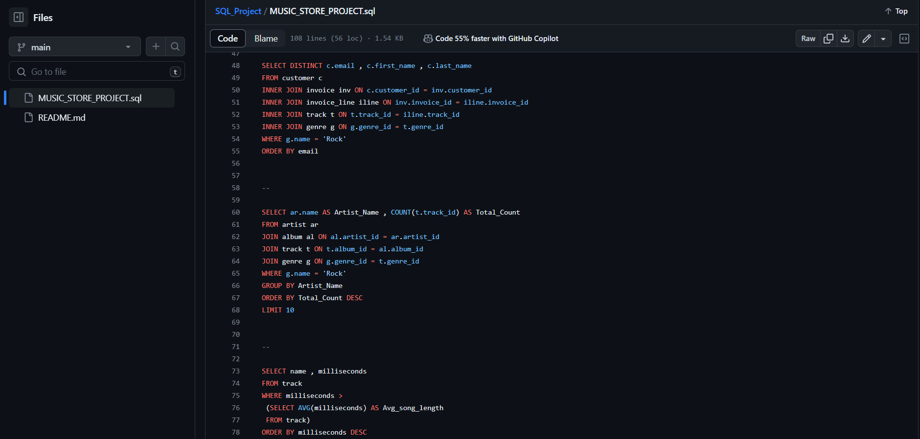920x439 pixels.
Task: Open the symbols panel icon
Action: pos(904,39)
